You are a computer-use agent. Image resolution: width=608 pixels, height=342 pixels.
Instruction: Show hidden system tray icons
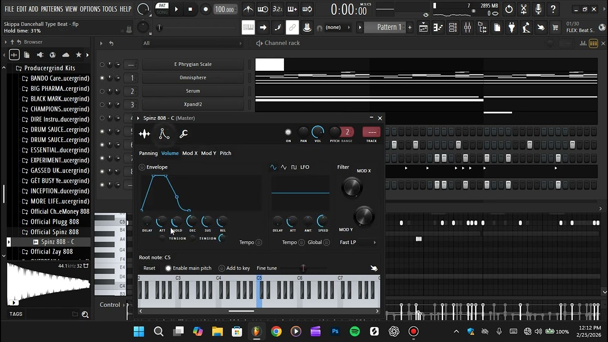pos(456,332)
